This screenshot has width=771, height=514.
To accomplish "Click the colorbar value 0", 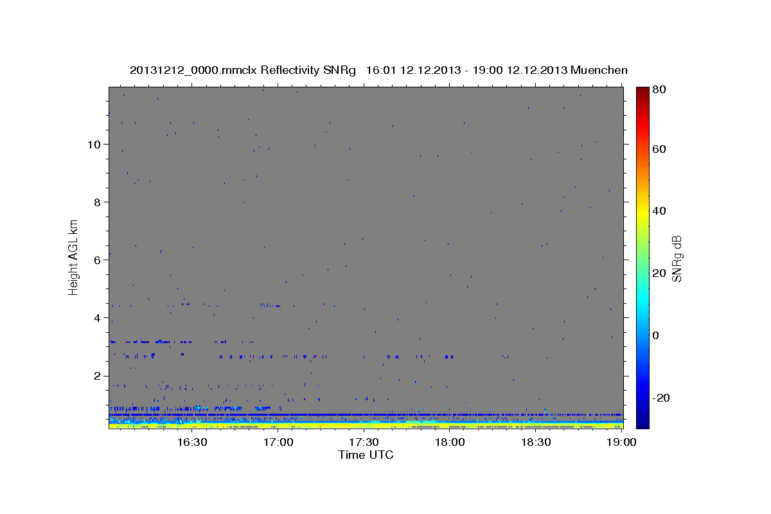I will click(656, 335).
